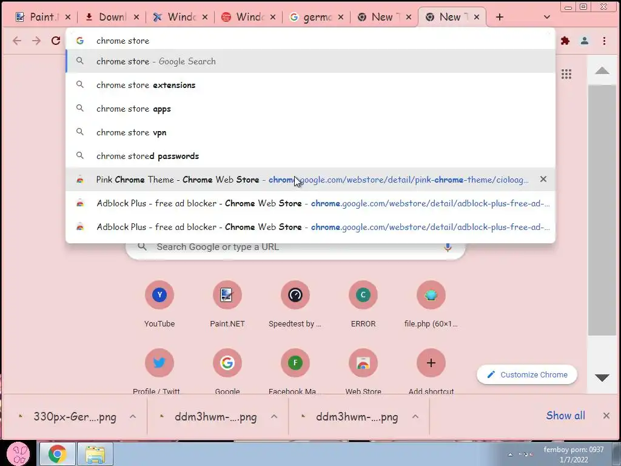Click the browser forward arrow
This screenshot has width=621, height=466.
pyautogui.click(x=36, y=41)
